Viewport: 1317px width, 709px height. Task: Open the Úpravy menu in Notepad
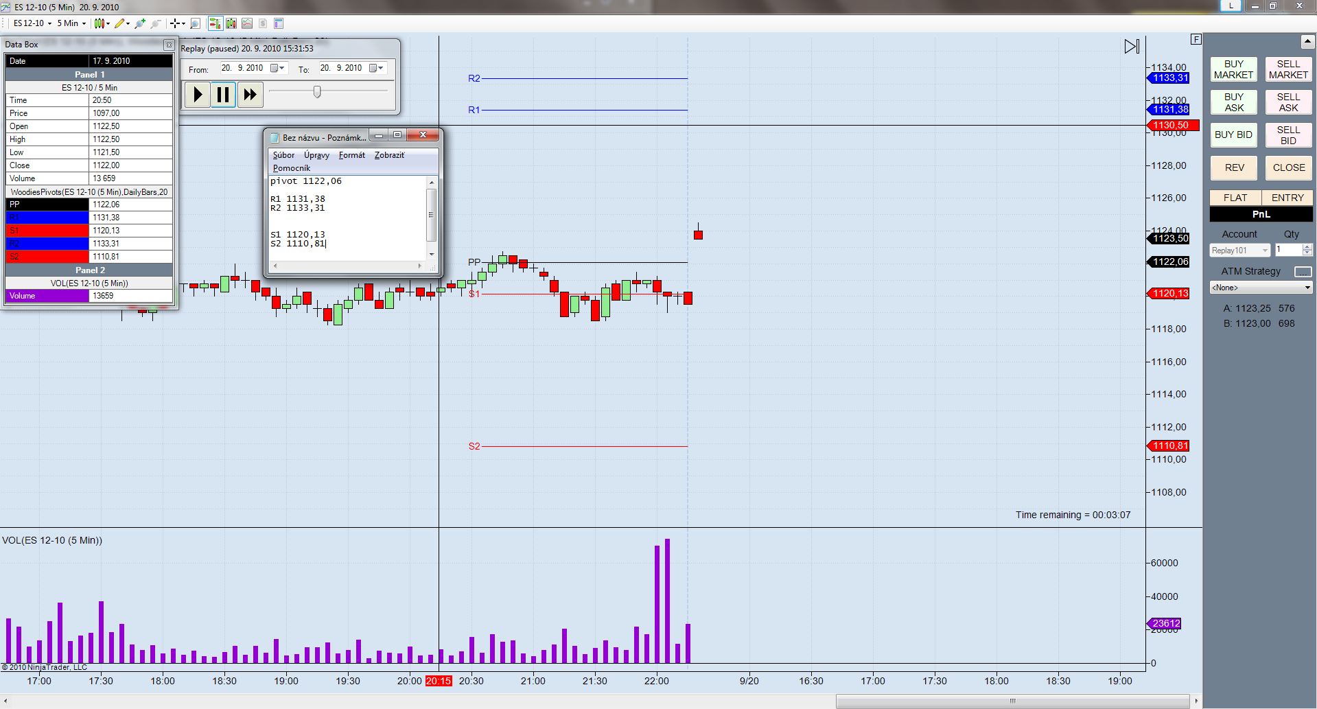[316, 155]
